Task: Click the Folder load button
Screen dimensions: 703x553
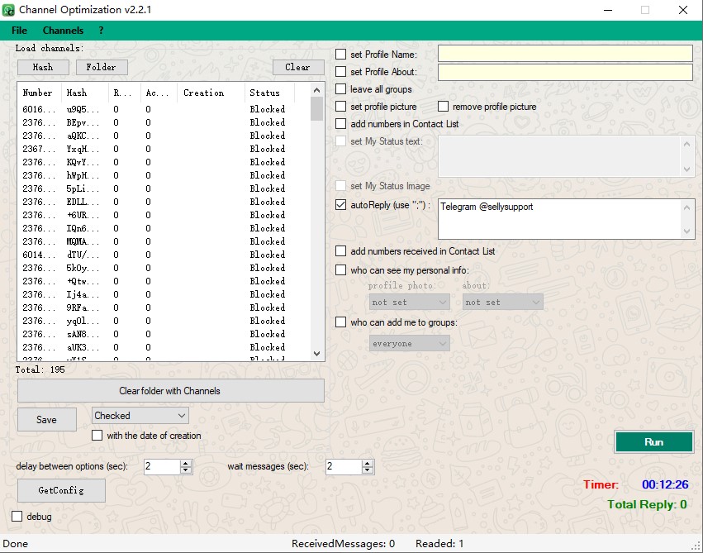Action: pos(102,67)
